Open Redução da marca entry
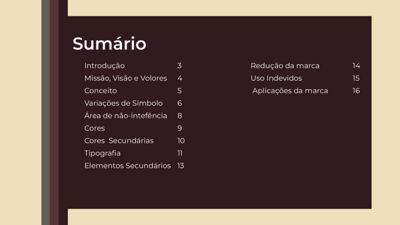The height and width of the screenshot is (225, 400). click(x=285, y=66)
